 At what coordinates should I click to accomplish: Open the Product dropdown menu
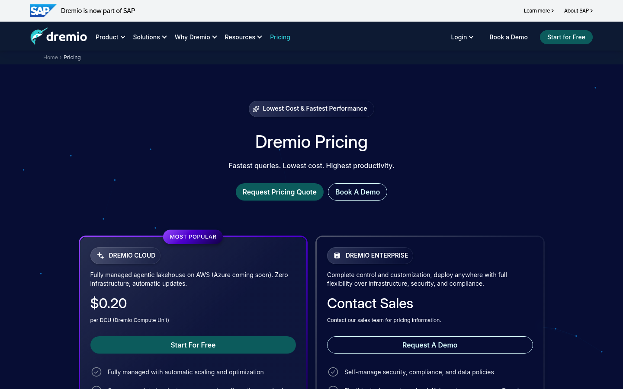(x=110, y=37)
